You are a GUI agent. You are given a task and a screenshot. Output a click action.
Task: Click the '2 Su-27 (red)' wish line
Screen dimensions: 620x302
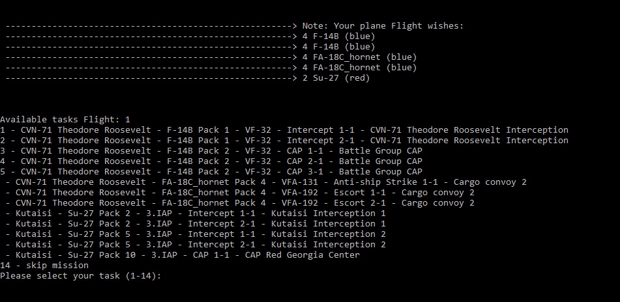(x=188, y=78)
